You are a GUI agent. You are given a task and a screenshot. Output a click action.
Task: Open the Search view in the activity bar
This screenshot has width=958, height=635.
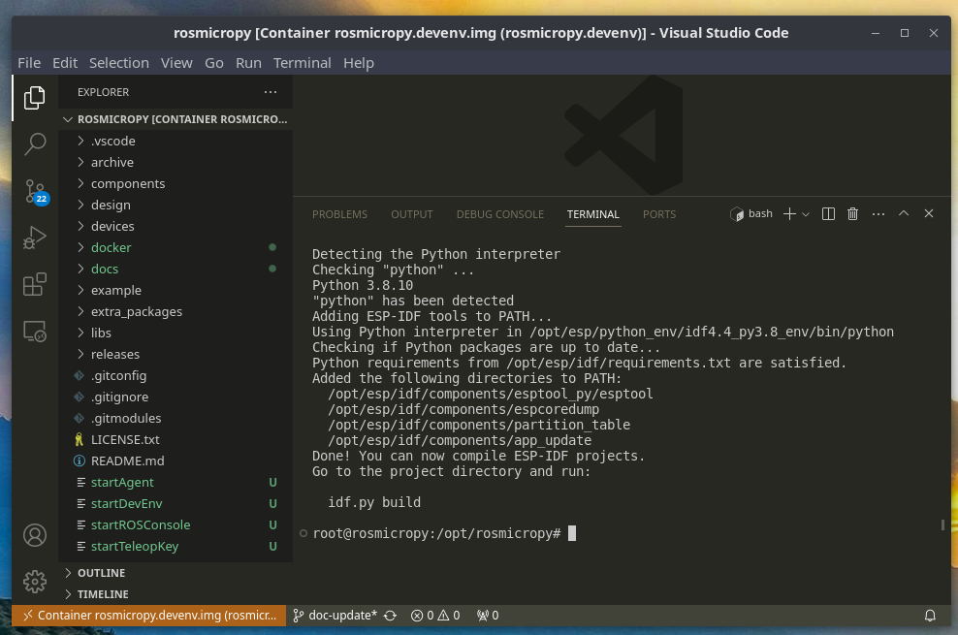coord(35,144)
